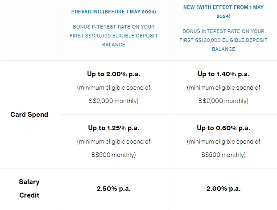277x210 pixels.
Task: Click the 'Up to 1.25% p.a.' rate text
Action: tap(114, 128)
